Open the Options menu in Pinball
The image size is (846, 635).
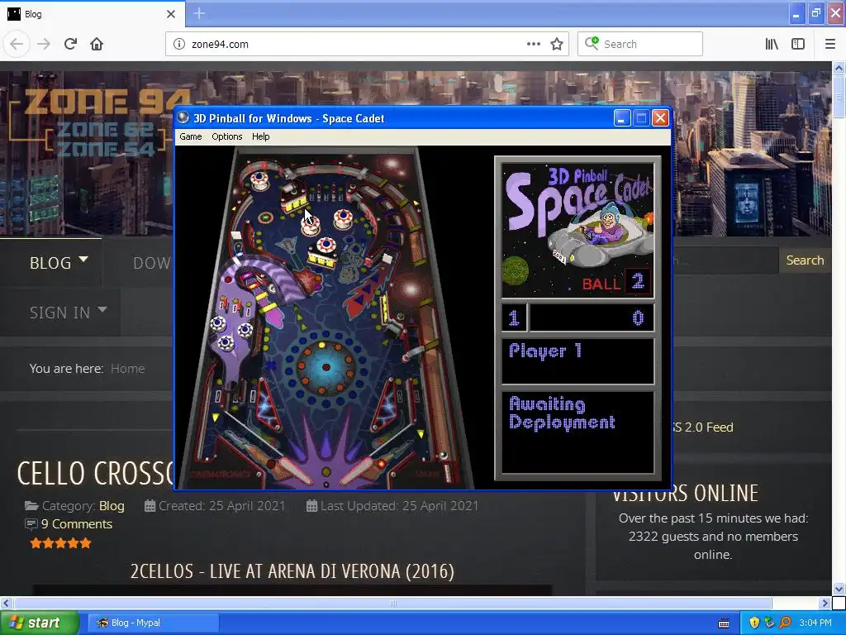coord(226,136)
